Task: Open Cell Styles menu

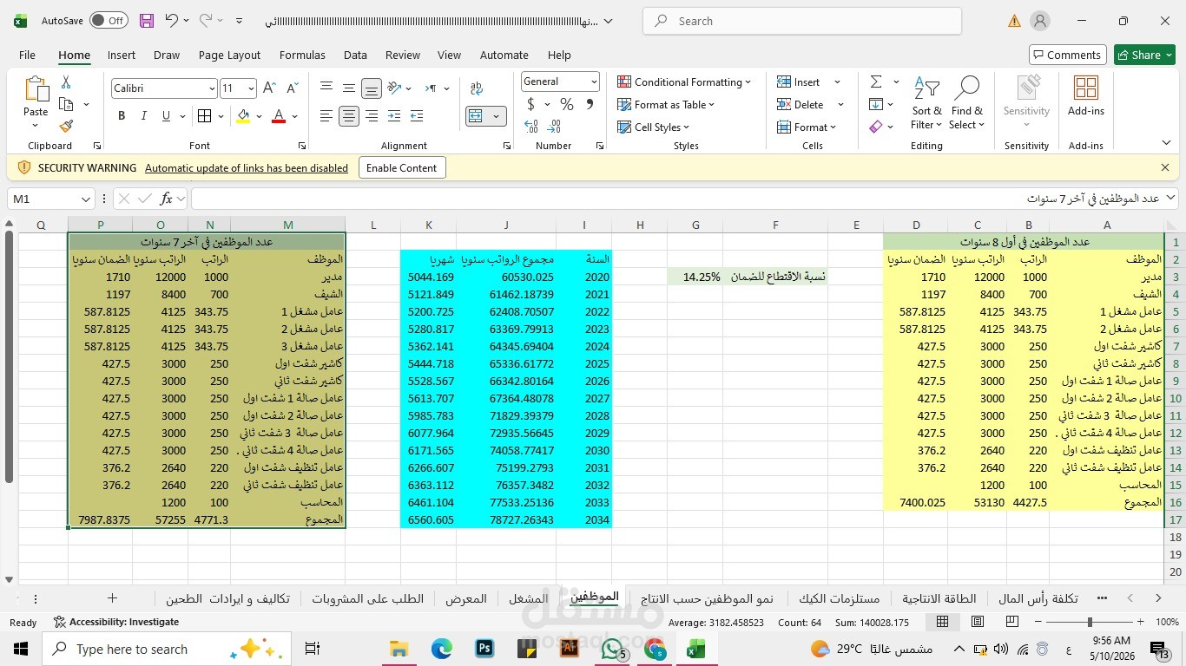Action: click(x=653, y=127)
